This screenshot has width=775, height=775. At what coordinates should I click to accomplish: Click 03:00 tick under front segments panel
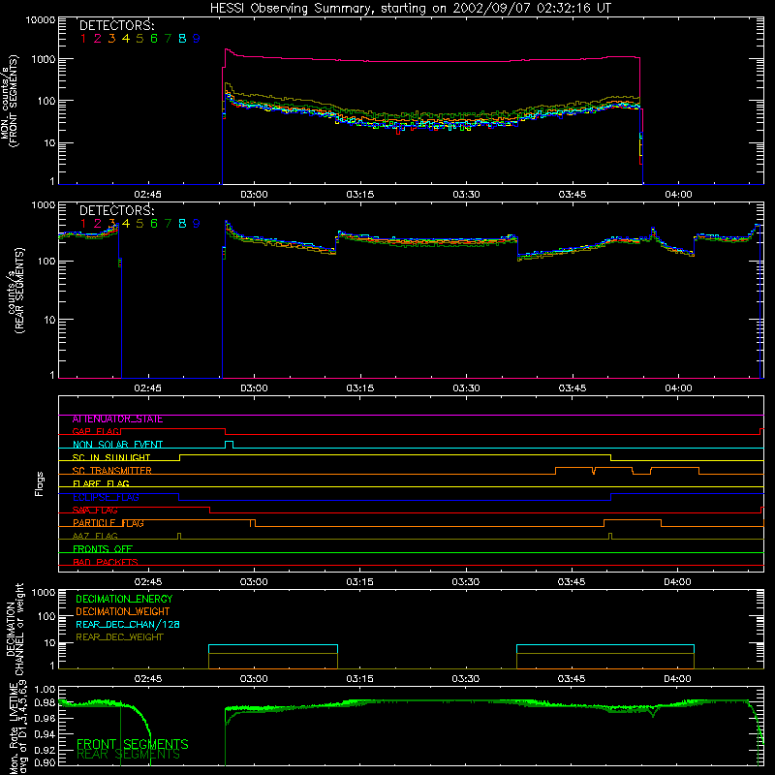pos(254,195)
